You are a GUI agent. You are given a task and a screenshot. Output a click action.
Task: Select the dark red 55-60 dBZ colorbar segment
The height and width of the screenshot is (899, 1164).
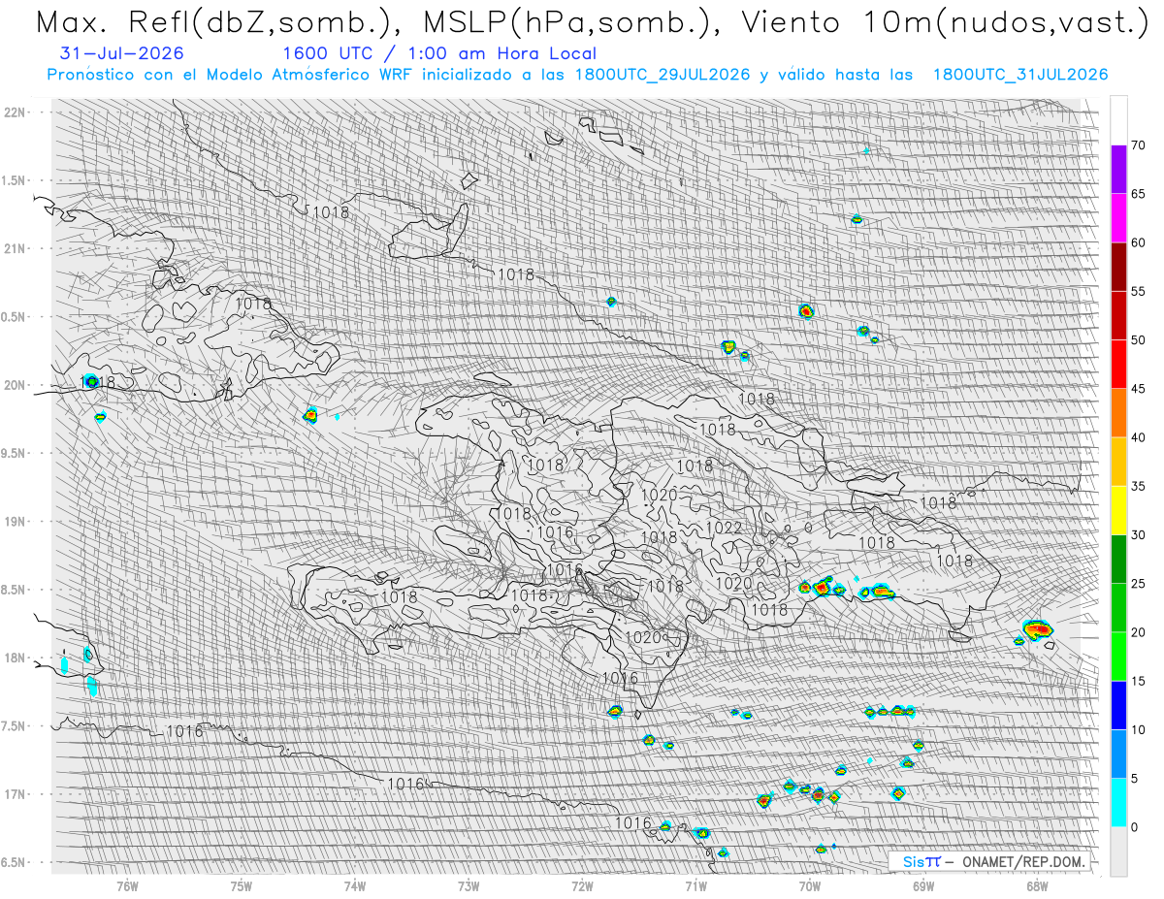click(x=1118, y=267)
